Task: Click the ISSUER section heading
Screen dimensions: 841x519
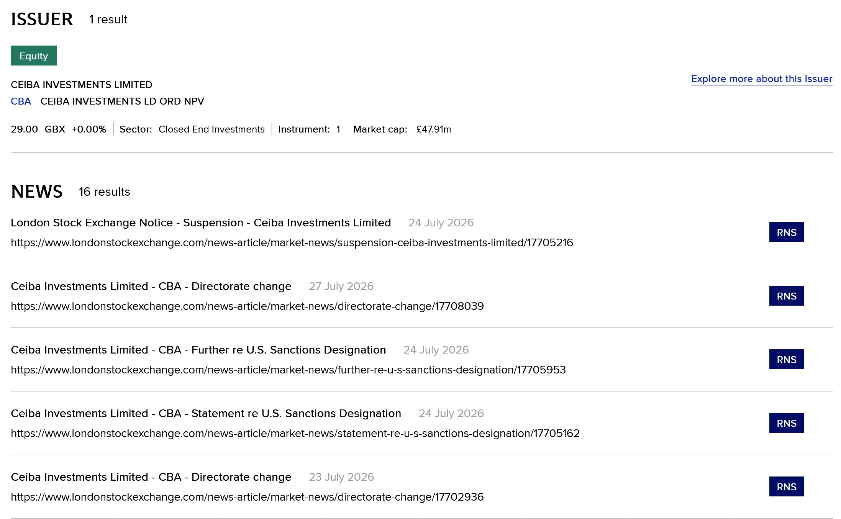Action: [42, 19]
